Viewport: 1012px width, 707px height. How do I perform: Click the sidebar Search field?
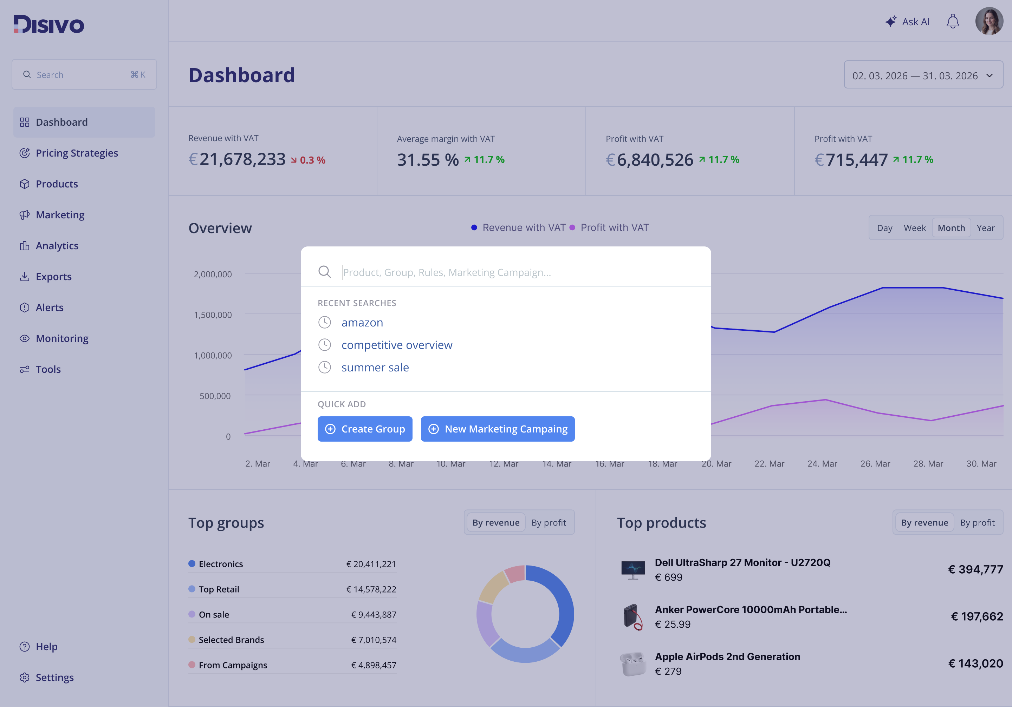[x=84, y=74]
